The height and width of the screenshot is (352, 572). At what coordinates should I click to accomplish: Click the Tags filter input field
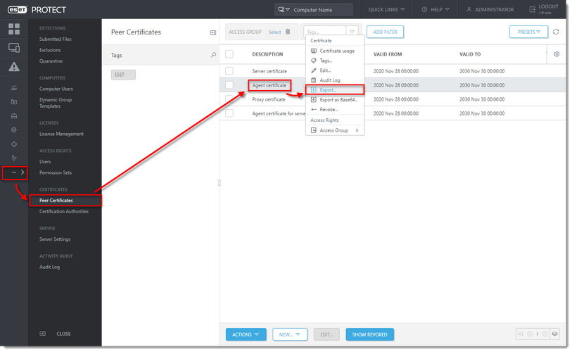pos(325,32)
